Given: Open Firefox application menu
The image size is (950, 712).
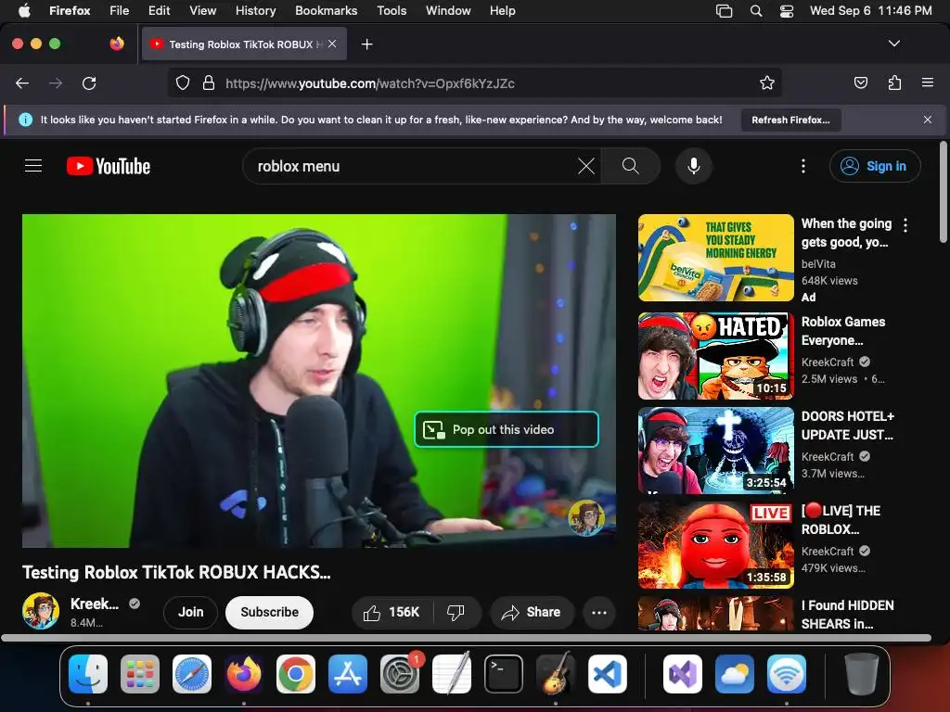Looking at the screenshot, I should (928, 83).
